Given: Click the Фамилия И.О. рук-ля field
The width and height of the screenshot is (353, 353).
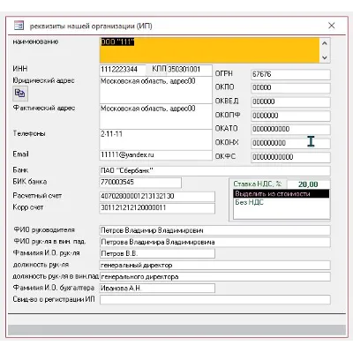Looking at the screenshot, I should tap(157, 253).
